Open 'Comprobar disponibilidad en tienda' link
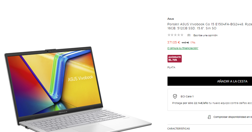Viewport: 252px width, 132px height. pos(232,117)
